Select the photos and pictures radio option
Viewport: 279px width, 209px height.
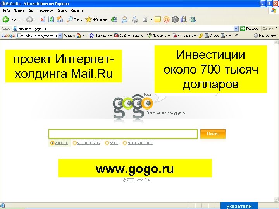[75, 143]
